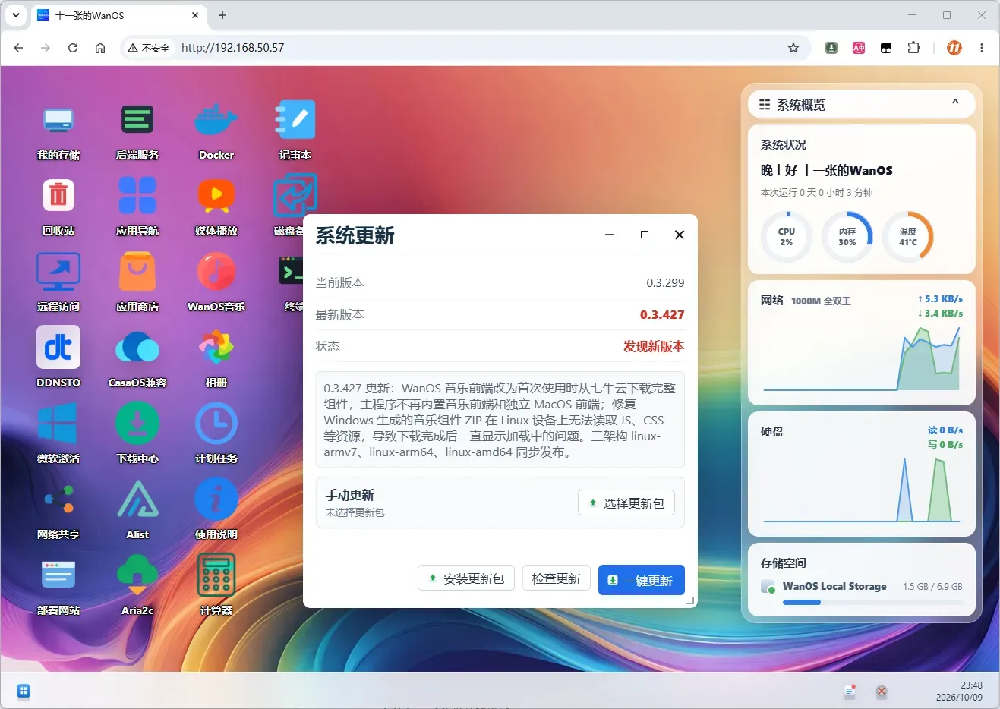Open the 我的存储 desktop icon
The image size is (1000, 709).
point(58,120)
